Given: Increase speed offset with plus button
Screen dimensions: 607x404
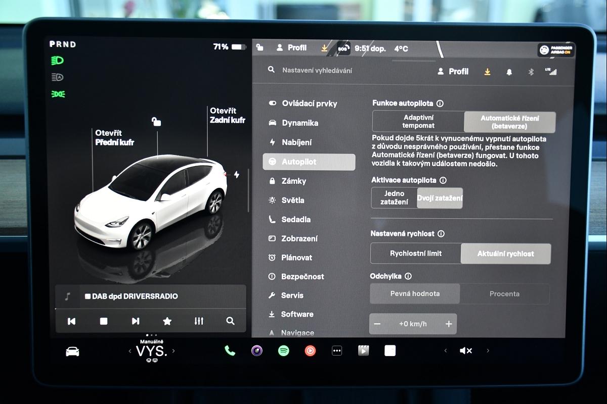Looking at the screenshot, I should point(448,324).
